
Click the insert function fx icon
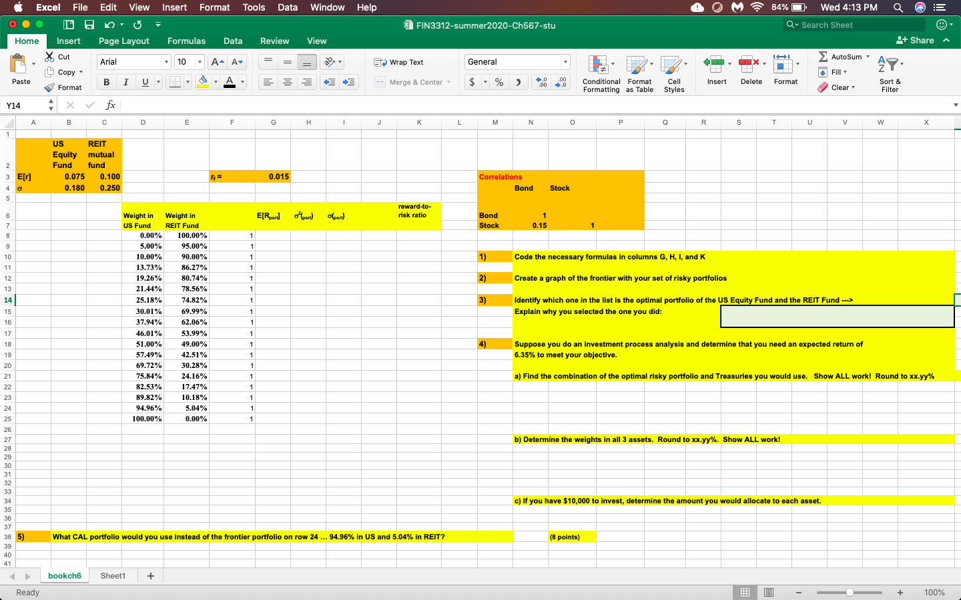tap(111, 105)
